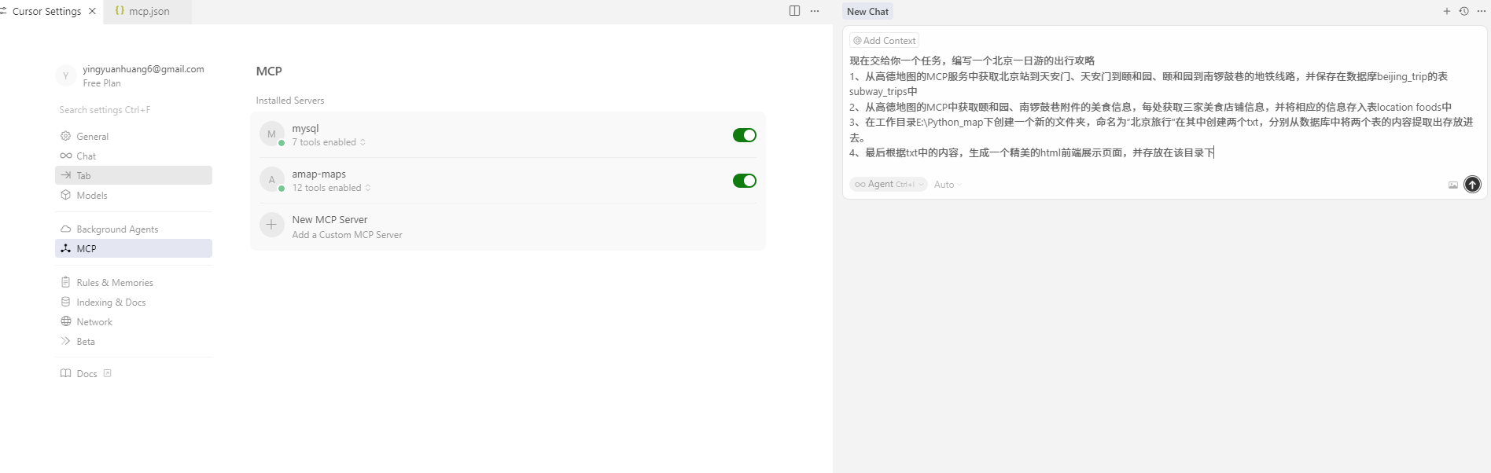Click the Chat infinity icon

tap(66, 156)
